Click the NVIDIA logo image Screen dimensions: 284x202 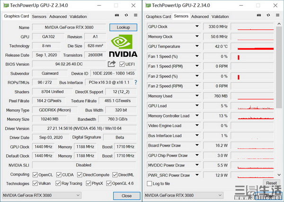123,45
